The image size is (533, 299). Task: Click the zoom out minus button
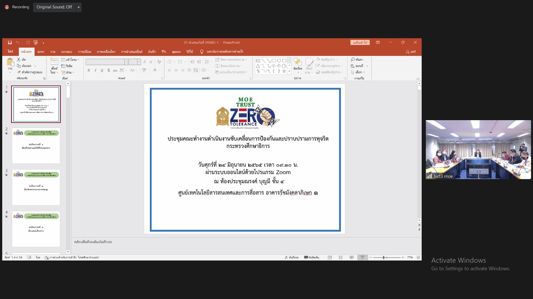click(x=371, y=257)
